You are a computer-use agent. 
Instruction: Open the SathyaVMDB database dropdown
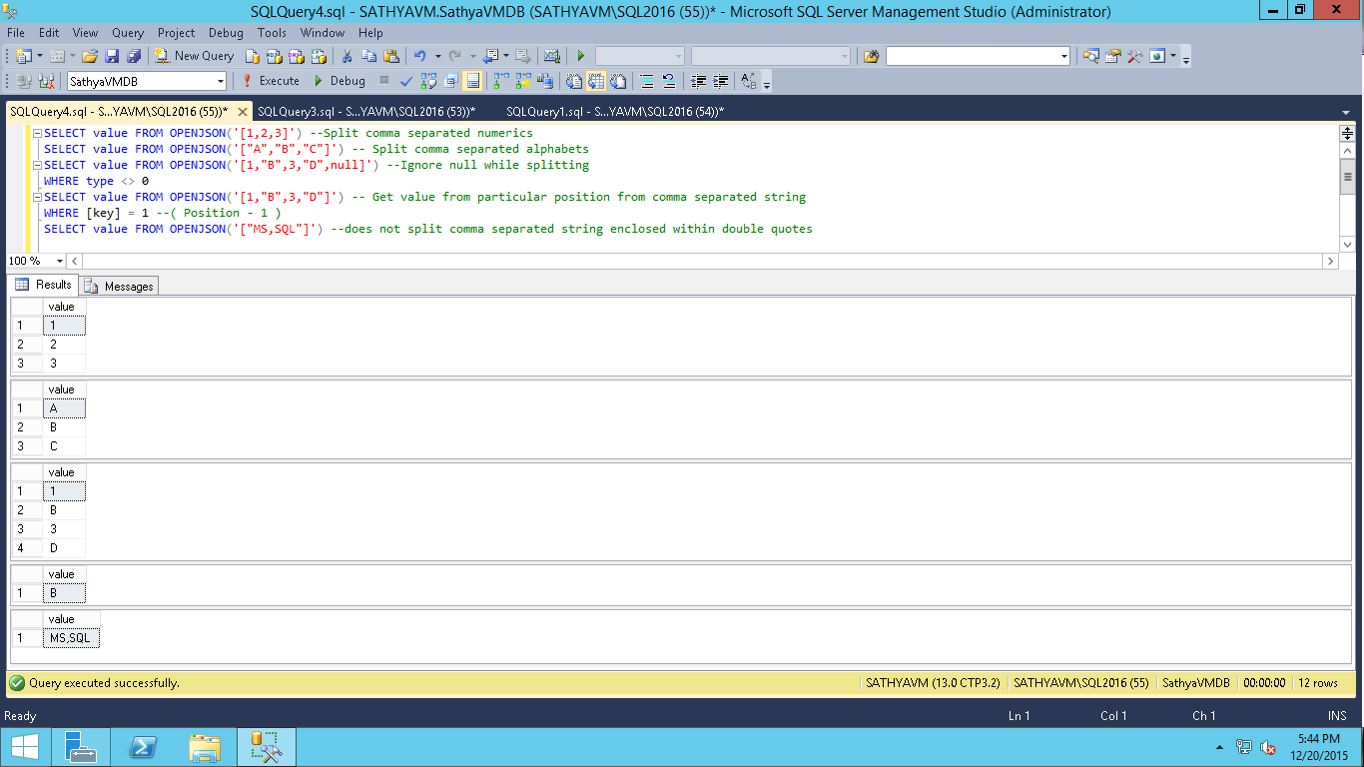pos(223,81)
